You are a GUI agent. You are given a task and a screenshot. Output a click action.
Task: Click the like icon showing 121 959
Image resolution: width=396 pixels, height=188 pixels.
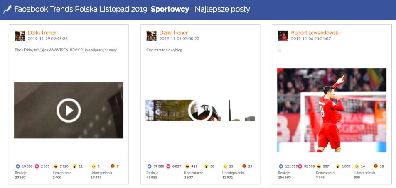[x=281, y=166]
